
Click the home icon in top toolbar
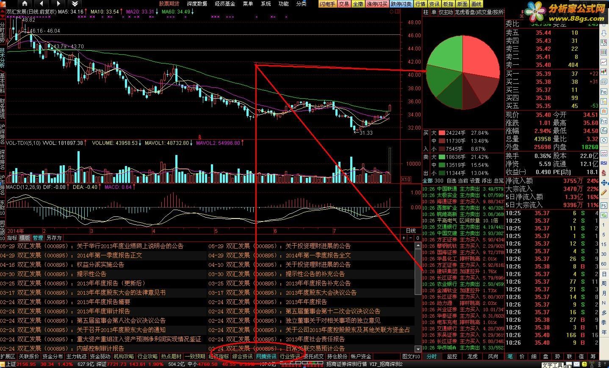25,4
